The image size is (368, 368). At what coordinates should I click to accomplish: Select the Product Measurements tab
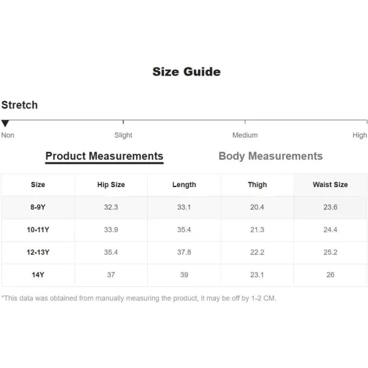(x=104, y=156)
